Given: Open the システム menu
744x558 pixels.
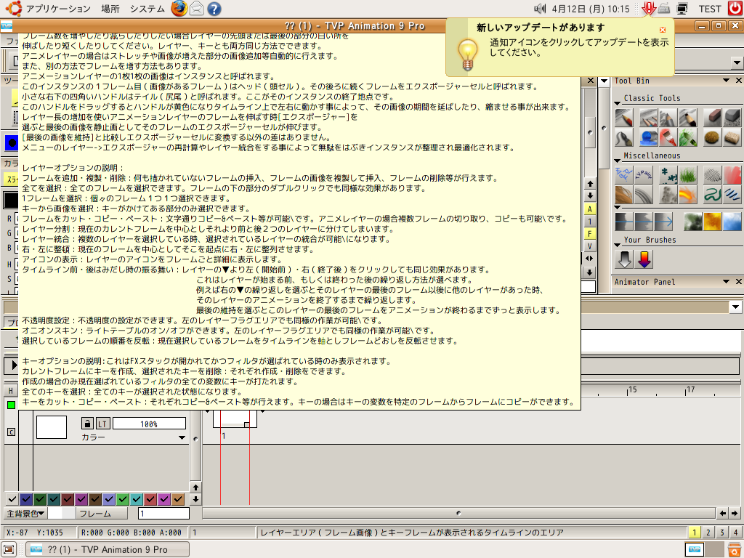Looking at the screenshot, I should point(147,9).
